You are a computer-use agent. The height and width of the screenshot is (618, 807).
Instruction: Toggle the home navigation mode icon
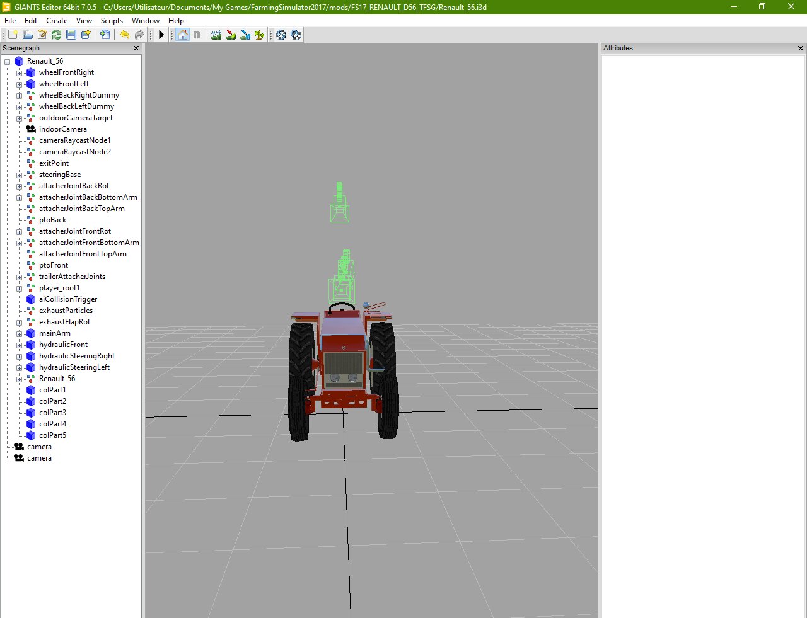pyautogui.click(x=183, y=35)
